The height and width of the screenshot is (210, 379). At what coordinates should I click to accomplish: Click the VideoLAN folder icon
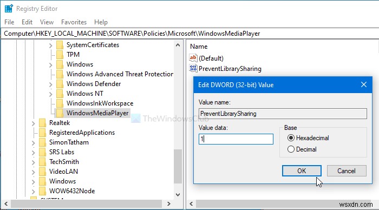coord(42,172)
